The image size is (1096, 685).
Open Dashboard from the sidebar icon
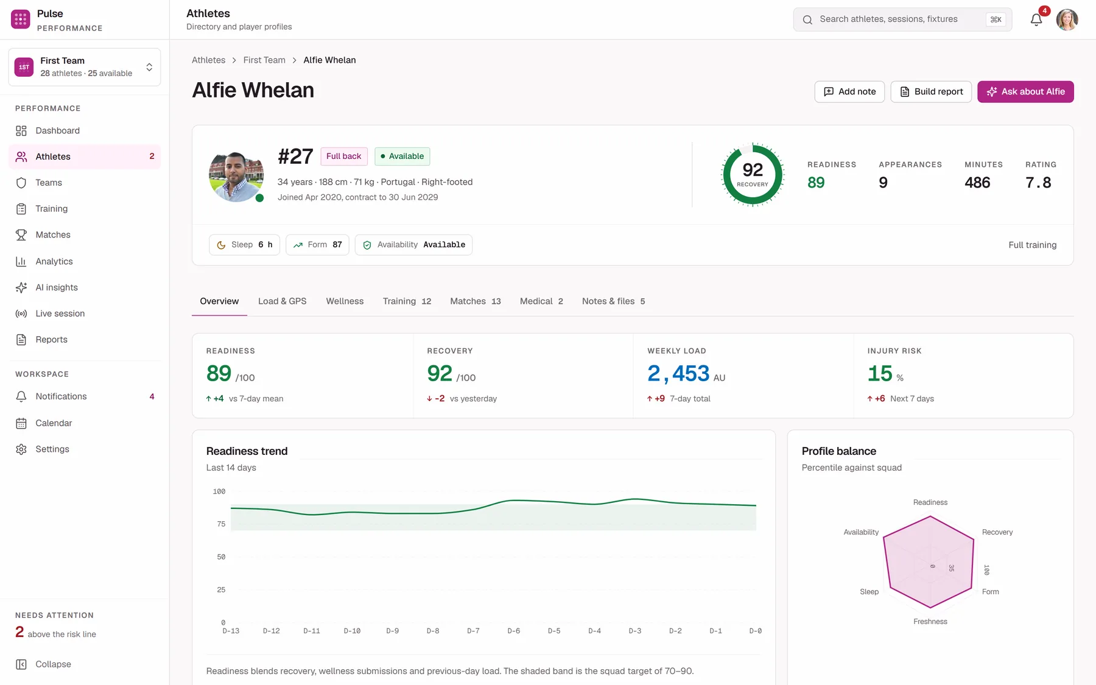(x=21, y=131)
